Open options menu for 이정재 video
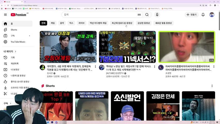Image resolution: width=220 pixels, height=124 pixels. click(x=95, y=67)
